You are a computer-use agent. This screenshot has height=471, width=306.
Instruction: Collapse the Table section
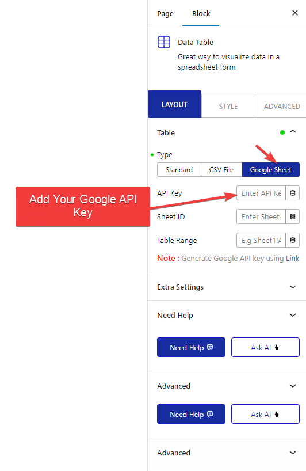click(293, 132)
